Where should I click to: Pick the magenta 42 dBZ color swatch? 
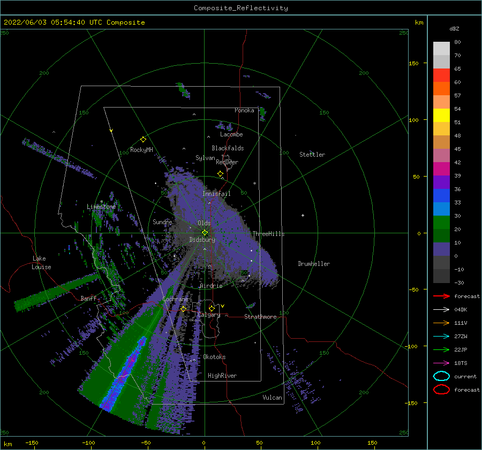441,169
